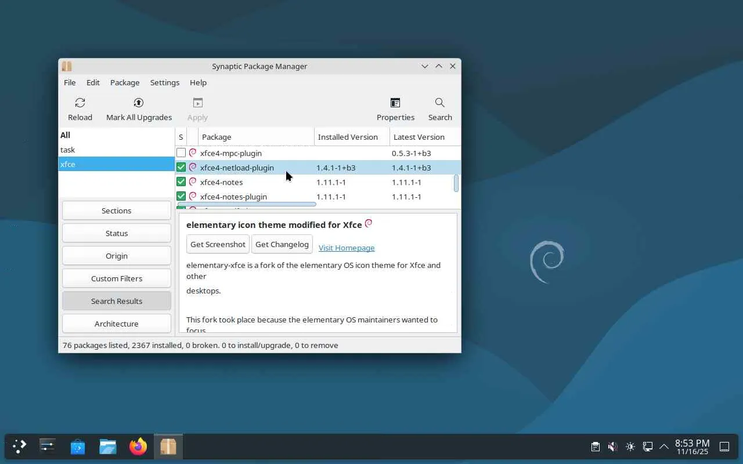Open the Edit menu
The height and width of the screenshot is (464, 743).
pyautogui.click(x=93, y=82)
